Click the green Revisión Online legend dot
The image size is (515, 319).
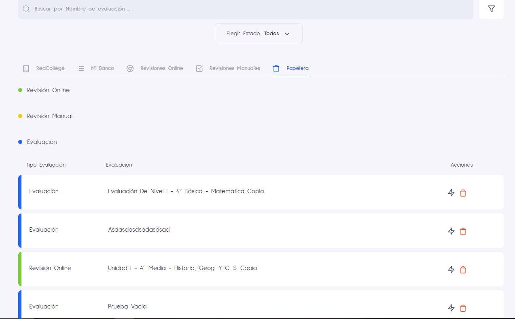(20, 90)
